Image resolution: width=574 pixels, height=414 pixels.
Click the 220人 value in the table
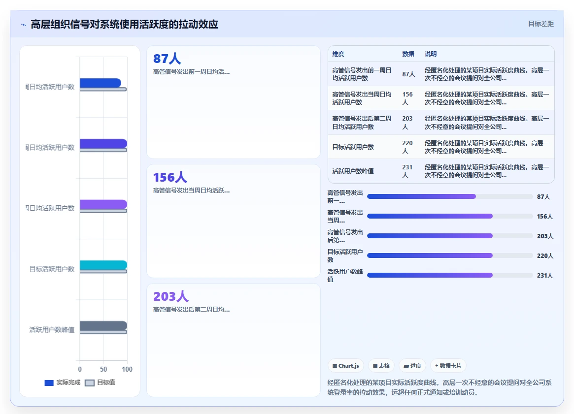point(407,147)
